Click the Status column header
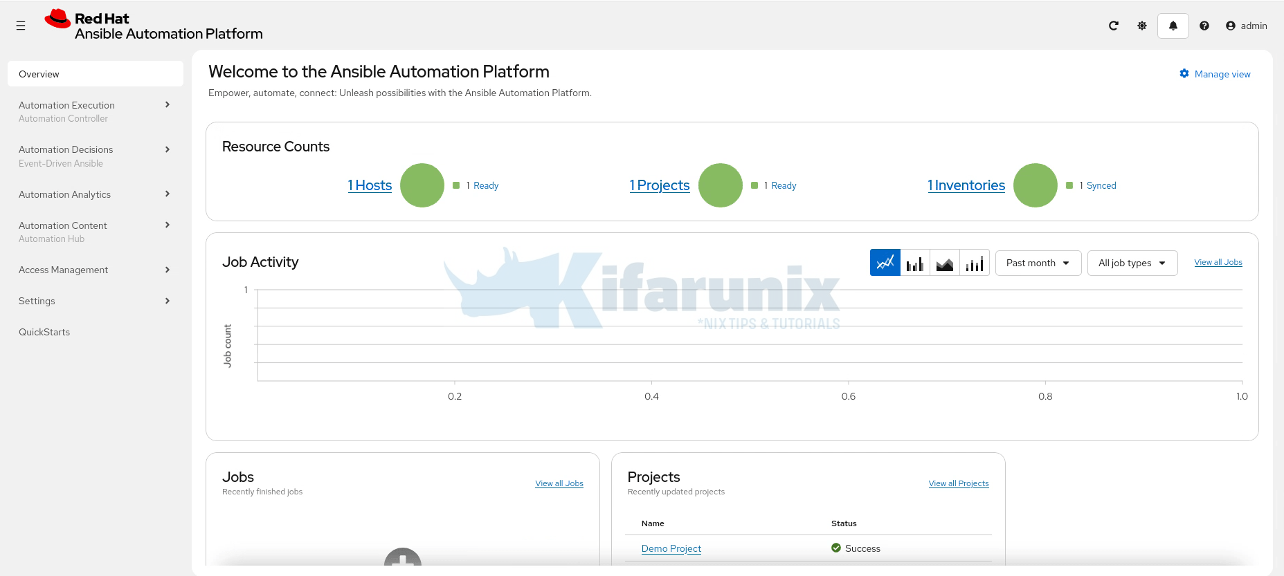This screenshot has width=1284, height=576. (844, 523)
